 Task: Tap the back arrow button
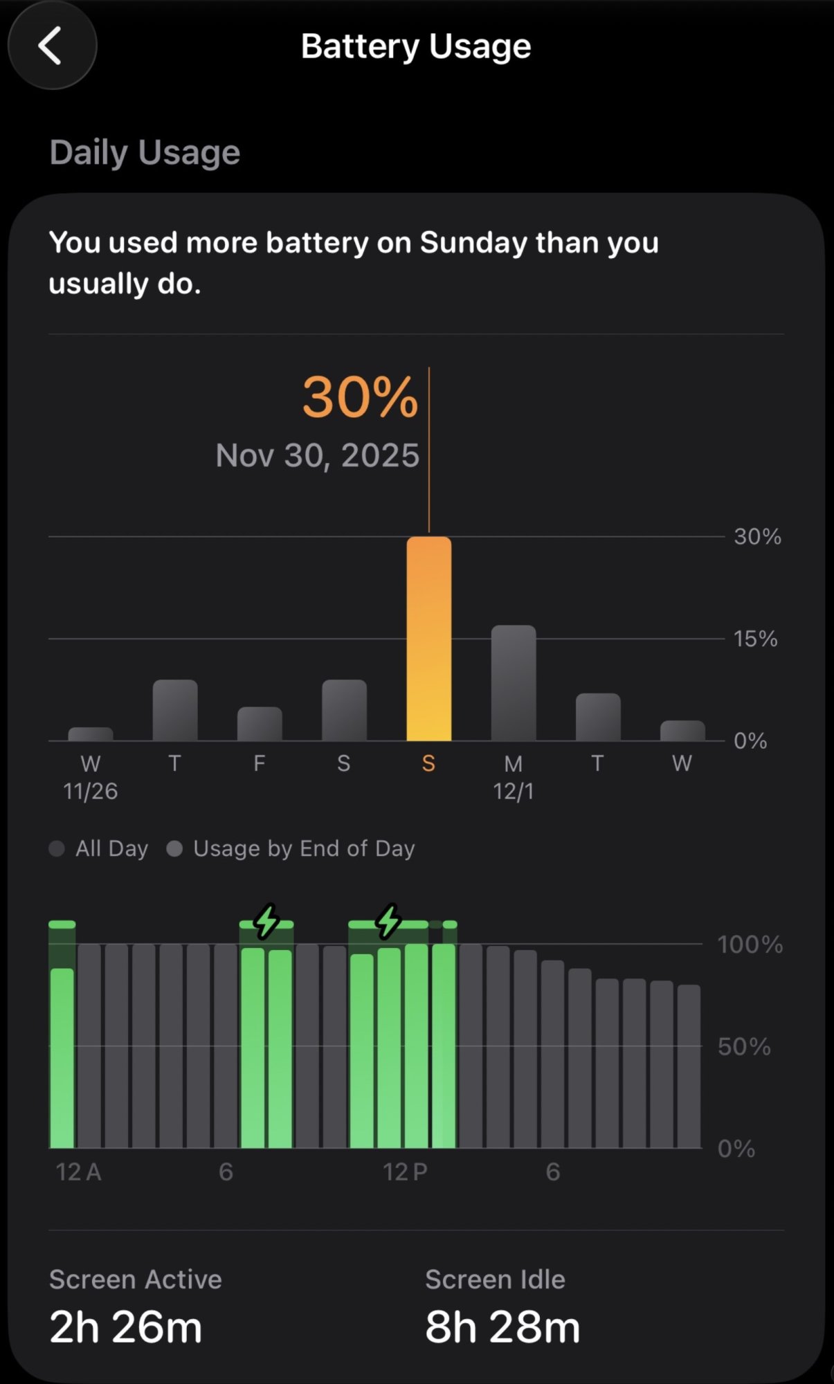click(x=52, y=46)
